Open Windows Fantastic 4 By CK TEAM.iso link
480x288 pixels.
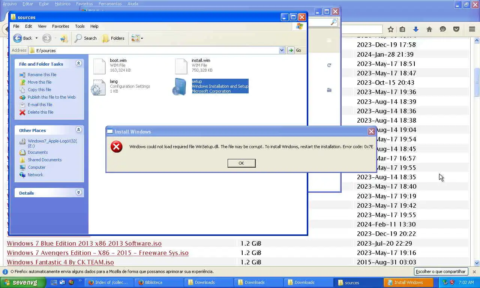point(60,262)
